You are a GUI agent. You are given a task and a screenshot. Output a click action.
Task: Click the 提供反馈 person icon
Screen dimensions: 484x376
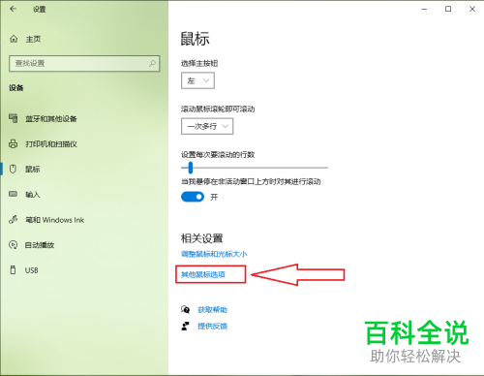coord(185,326)
